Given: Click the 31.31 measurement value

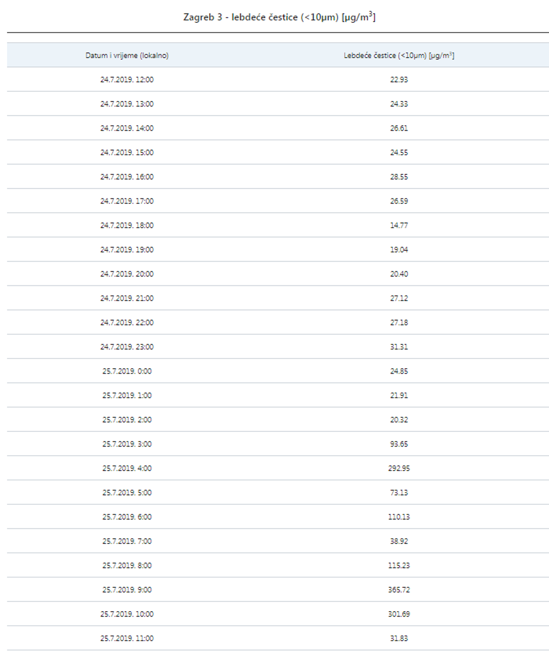Looking at the screenshot, I should [x=399, y=347].
